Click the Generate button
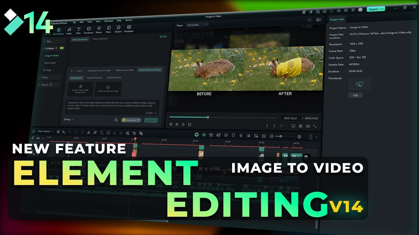 151,120
